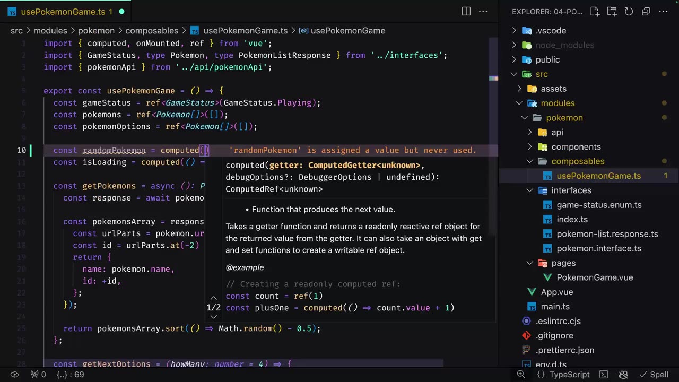This screenshot has width=679, height=382.
Task: Click the modules breadcrumb segment
Action: pos(50,31)
